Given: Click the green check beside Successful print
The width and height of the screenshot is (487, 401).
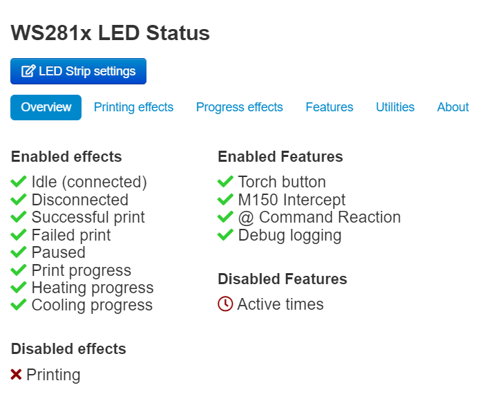Looking at the screenshot, I should [19, 218].
